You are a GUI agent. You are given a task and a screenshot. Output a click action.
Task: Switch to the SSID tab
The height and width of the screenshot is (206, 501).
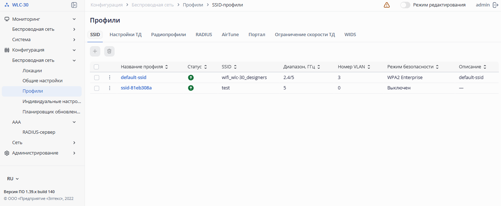(95, 35)
